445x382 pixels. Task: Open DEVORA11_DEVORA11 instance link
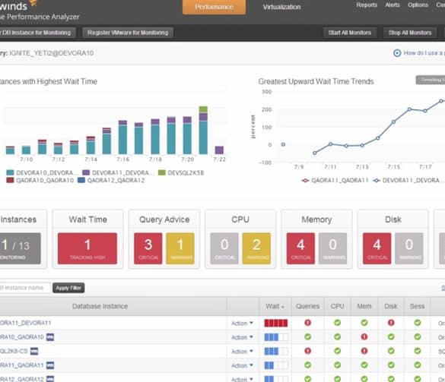tap(26, 323)
